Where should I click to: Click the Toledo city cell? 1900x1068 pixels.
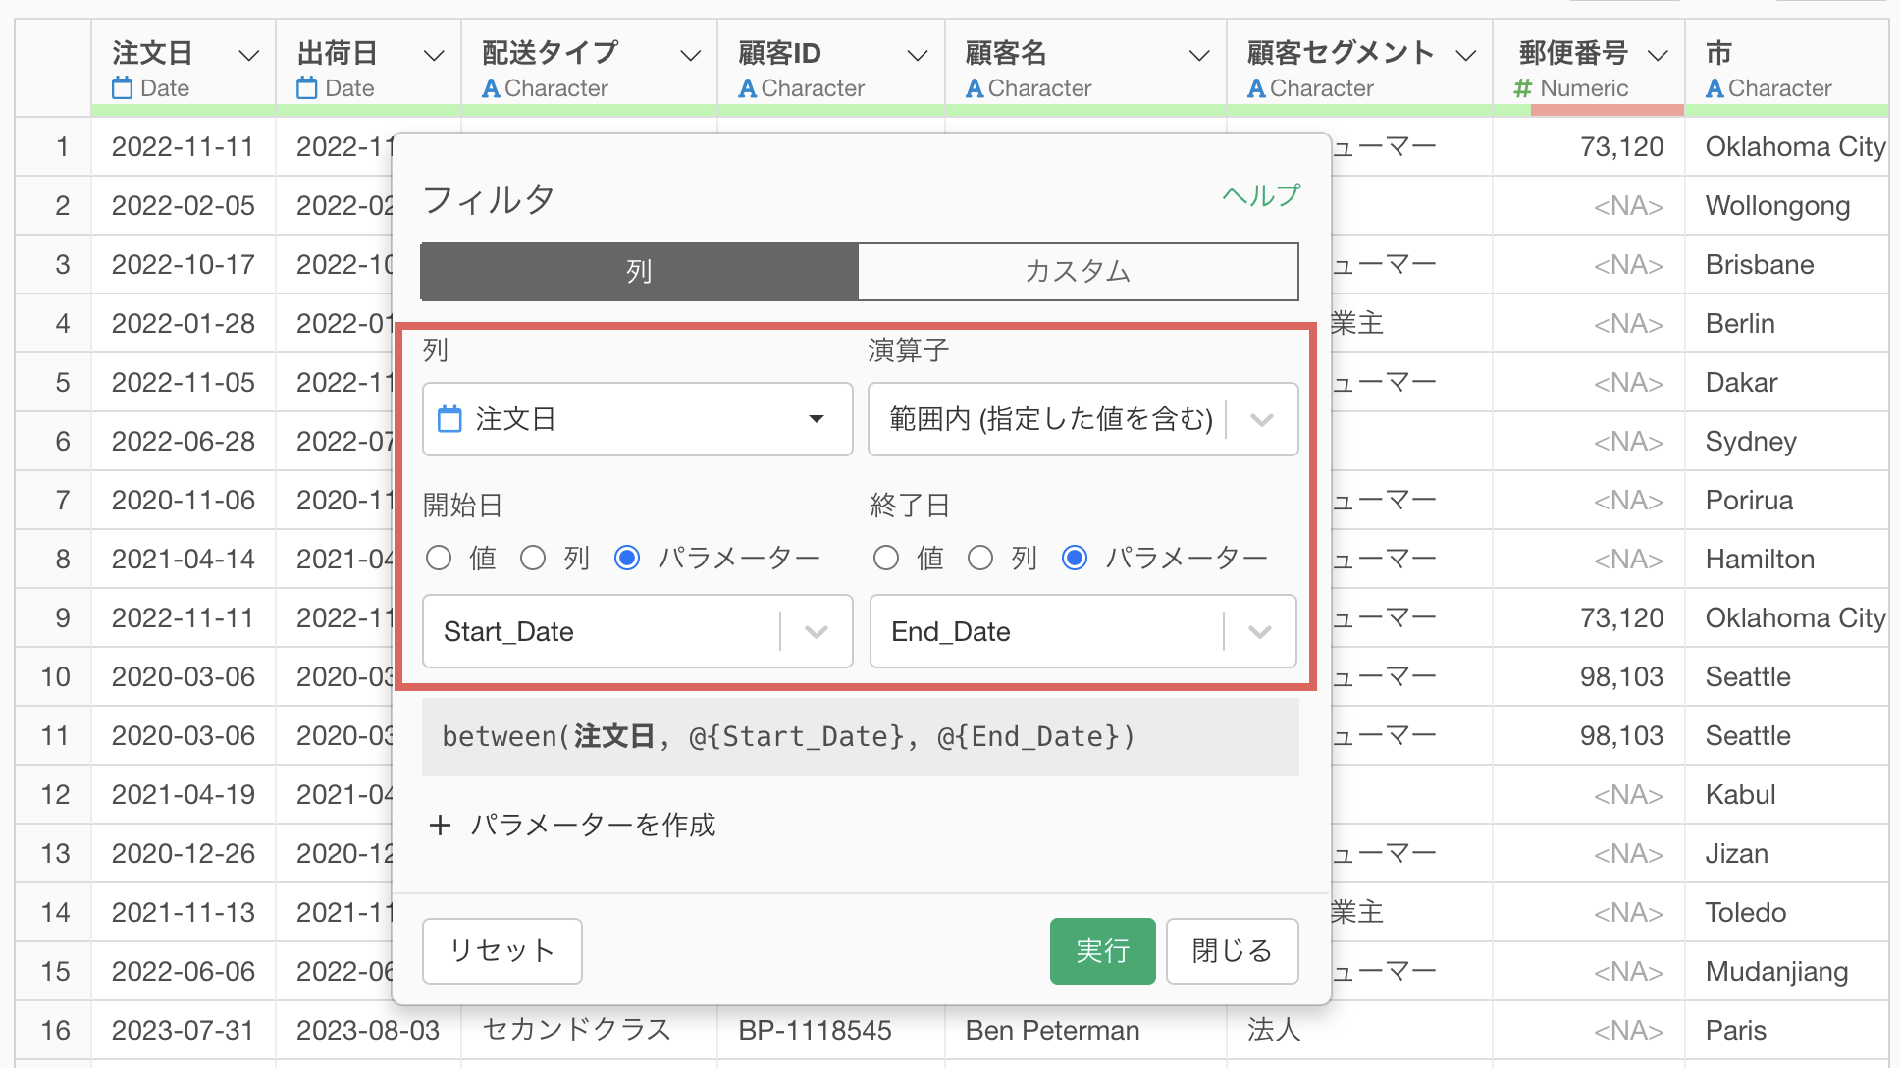click(1786, 913)
